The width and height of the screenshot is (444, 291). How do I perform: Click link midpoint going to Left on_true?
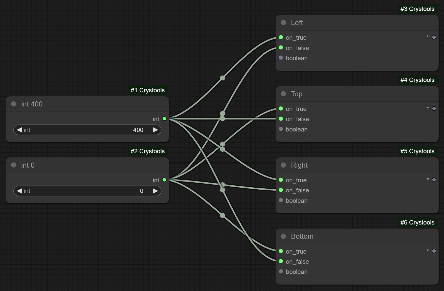pyautogui.click(x=223, y=78)
